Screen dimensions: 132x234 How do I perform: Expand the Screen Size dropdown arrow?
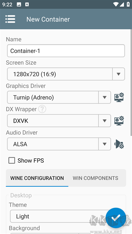coord(118,74)
